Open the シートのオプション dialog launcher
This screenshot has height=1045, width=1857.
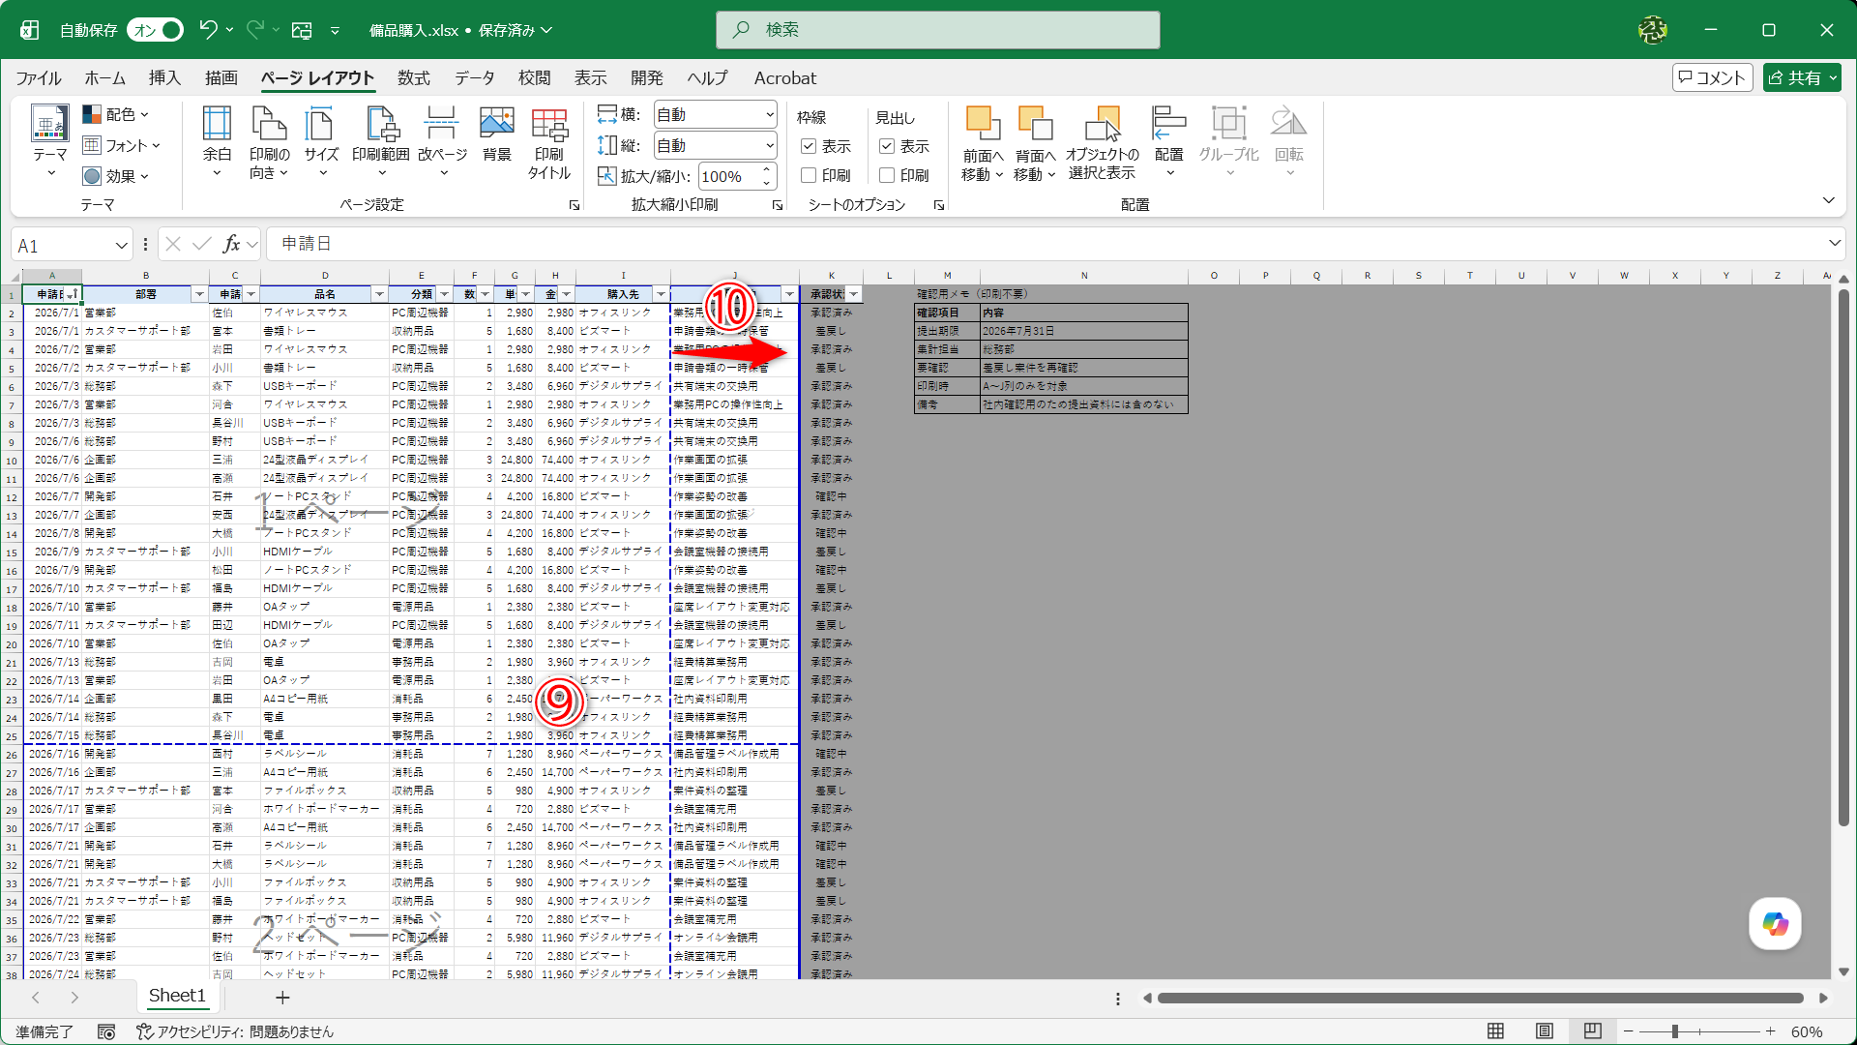[x=938, y=205]
